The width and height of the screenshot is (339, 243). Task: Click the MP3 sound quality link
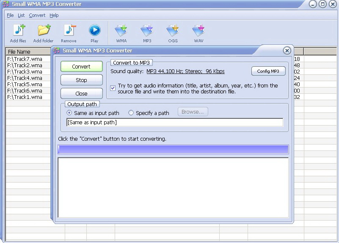(x=185, y=71)
